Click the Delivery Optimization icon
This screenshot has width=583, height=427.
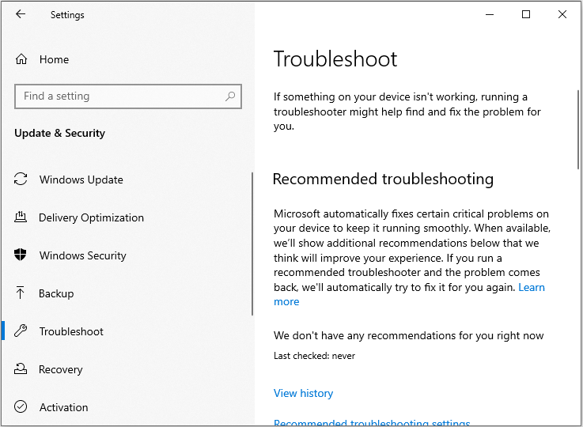tap(21, 217)
